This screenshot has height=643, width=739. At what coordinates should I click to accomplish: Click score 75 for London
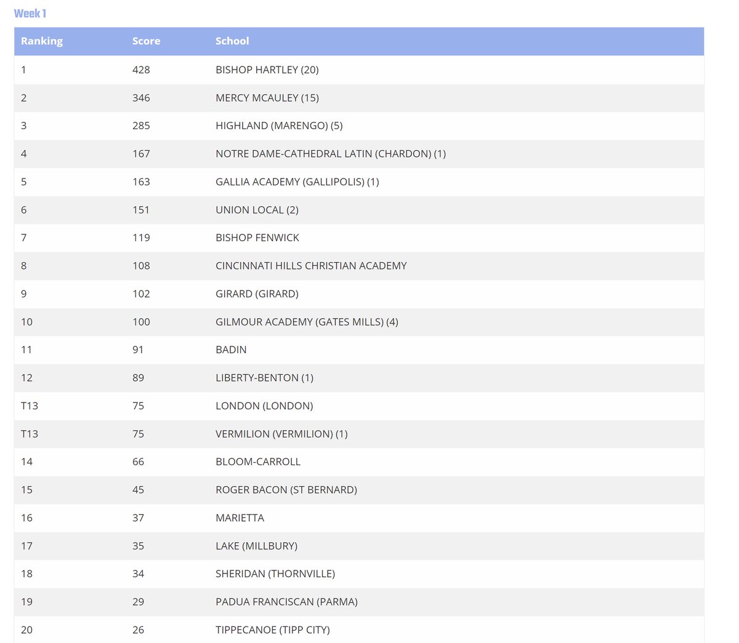tap(138, 405)
